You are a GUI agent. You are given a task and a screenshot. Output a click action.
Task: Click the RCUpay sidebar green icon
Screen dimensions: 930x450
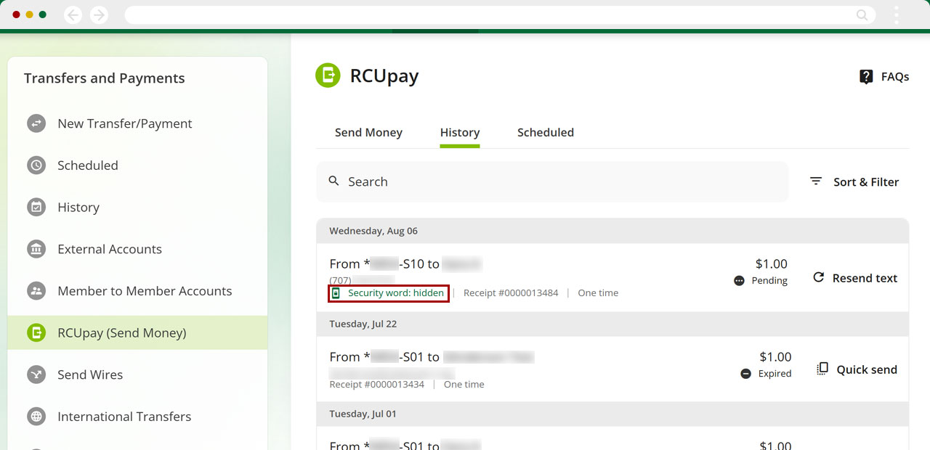[36, 333]
